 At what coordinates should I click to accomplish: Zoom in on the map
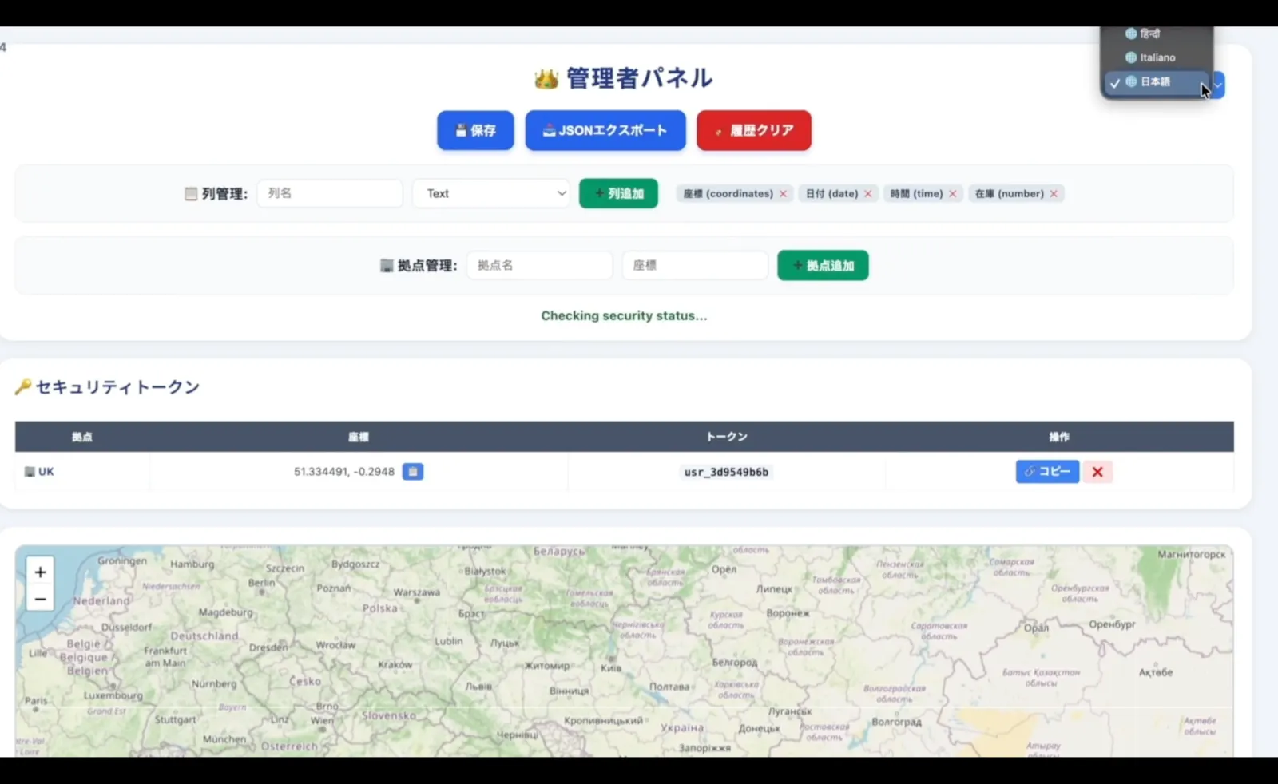[40, 572]
